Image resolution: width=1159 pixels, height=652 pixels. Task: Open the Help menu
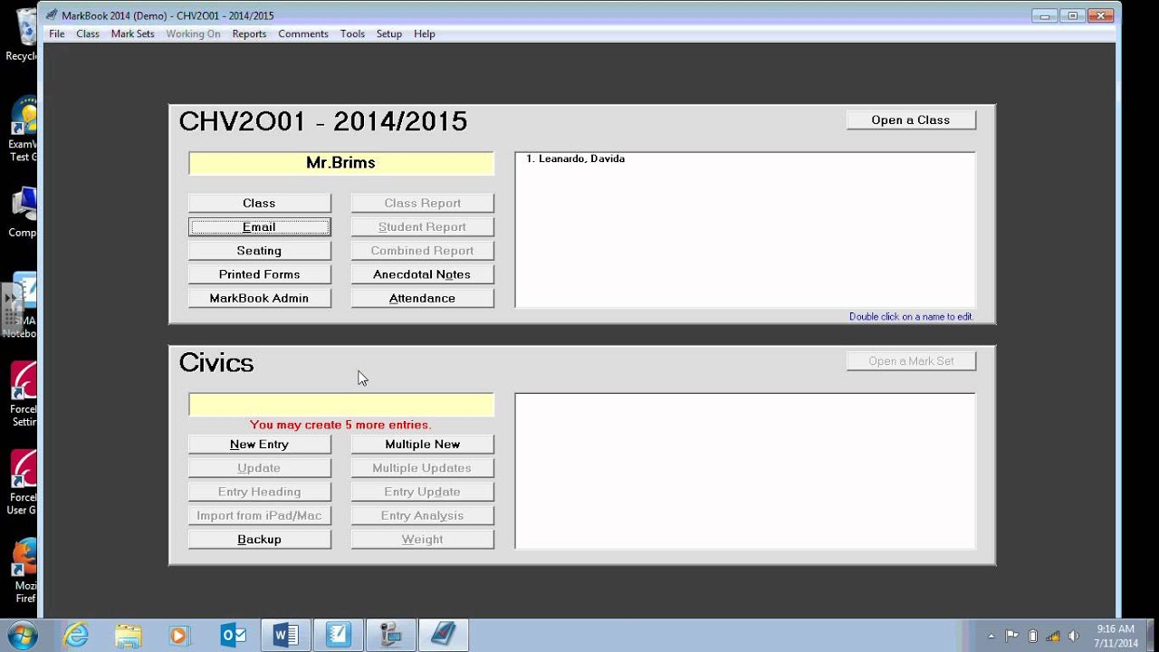[x=425, y=34]
